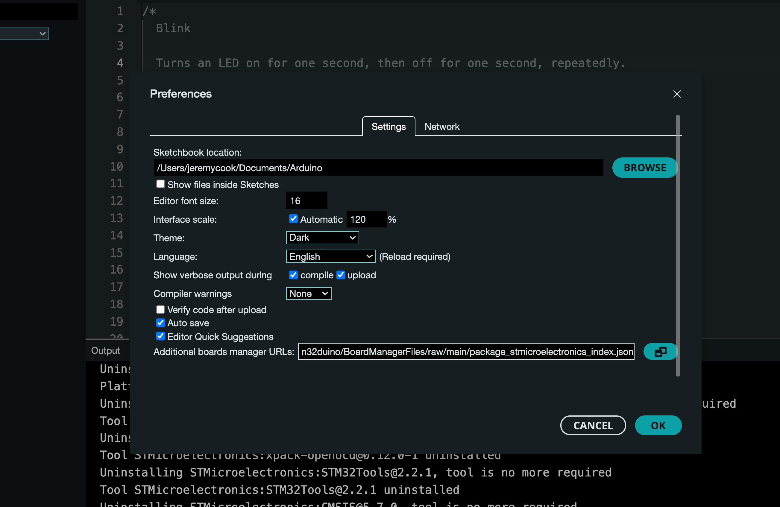
Task: Open the Theme dropdown
Action: pyautogui.click(x=322, y=238)
